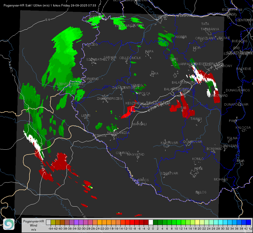Click the ZALAEGERSZEG city label

(x=110, y=98)
